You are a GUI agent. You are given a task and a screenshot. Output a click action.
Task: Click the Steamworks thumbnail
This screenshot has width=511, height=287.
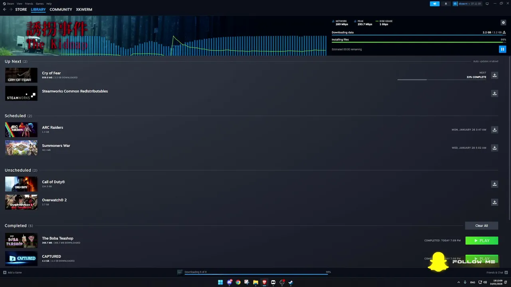(x=21, y=93)
